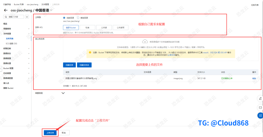Go to oss-jiaocheng breadcrumb
Viewport: 263px width, 137px height.
33,5
